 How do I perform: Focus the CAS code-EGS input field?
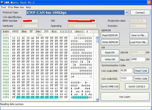(126, 78)
